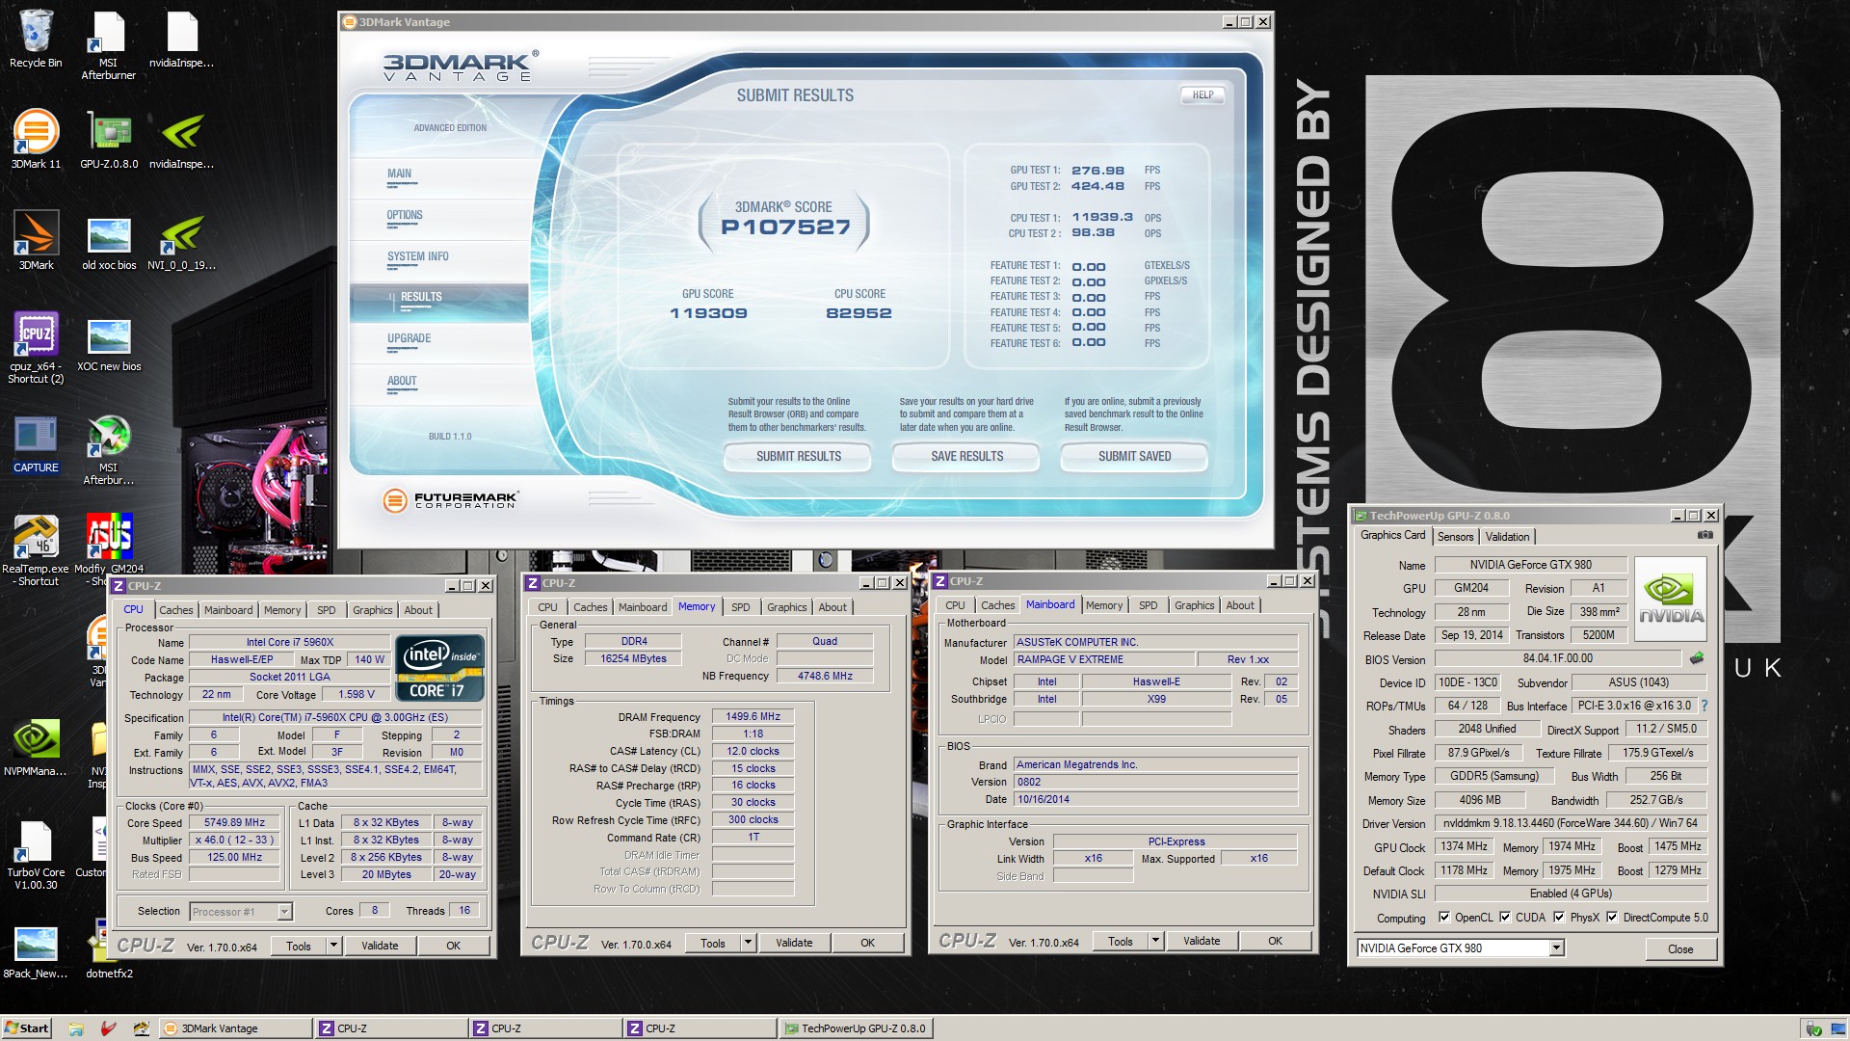
Task: Click the GPU Clock 1374 MHz field
Action: (1464, 846)
